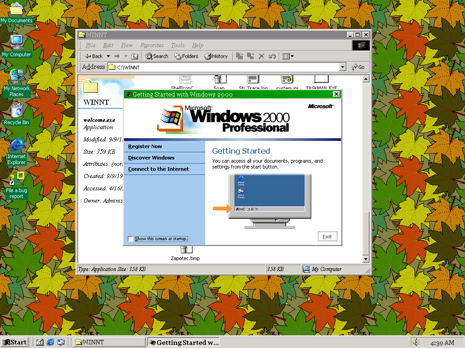Open the View menu
This screenshot has height=348, width=465.
(127, 45)
